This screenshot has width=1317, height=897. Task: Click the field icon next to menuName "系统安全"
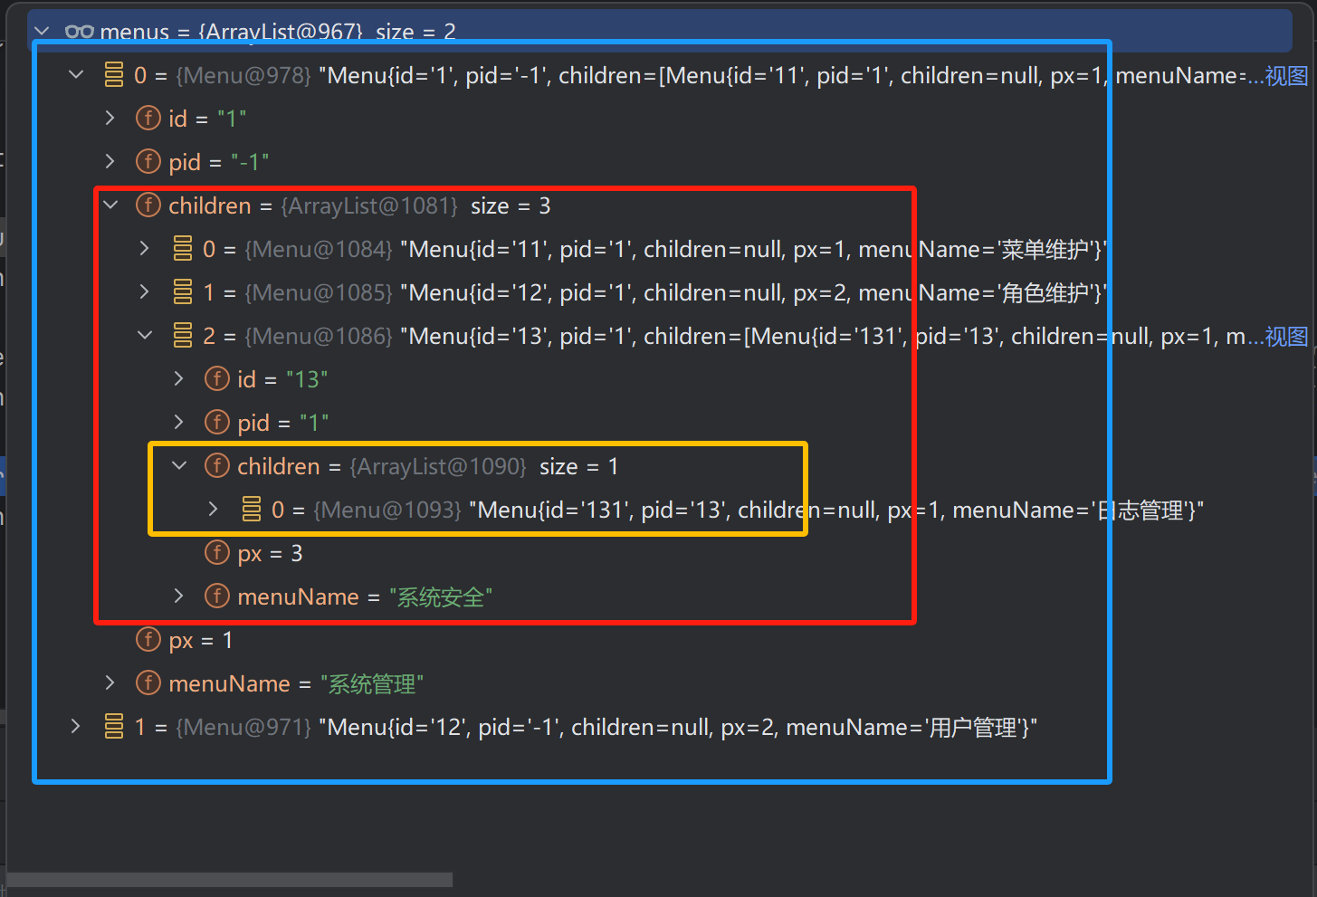(217, 596)
